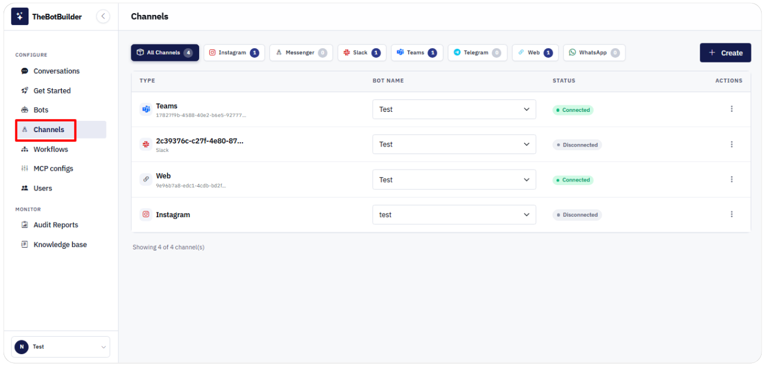Open bot name dropdown for Slack row
Viewport: 764px width, 366px height.
(x=454, y=145)
